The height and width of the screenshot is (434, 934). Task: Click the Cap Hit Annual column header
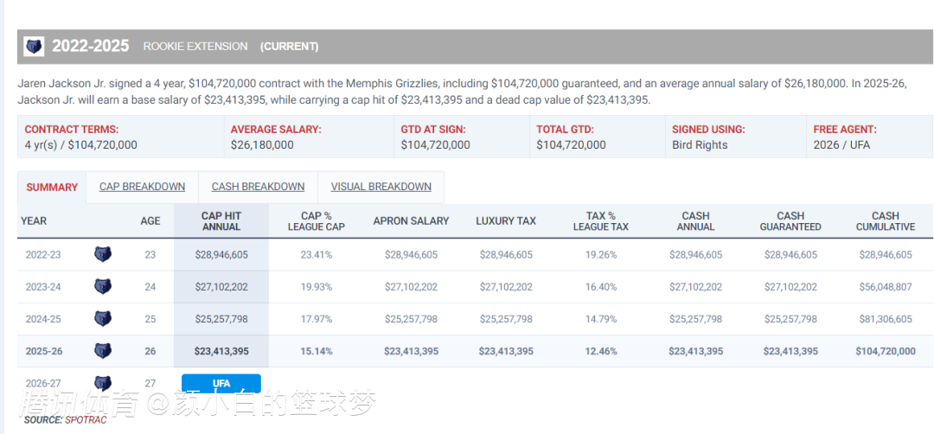coord(221,221)
